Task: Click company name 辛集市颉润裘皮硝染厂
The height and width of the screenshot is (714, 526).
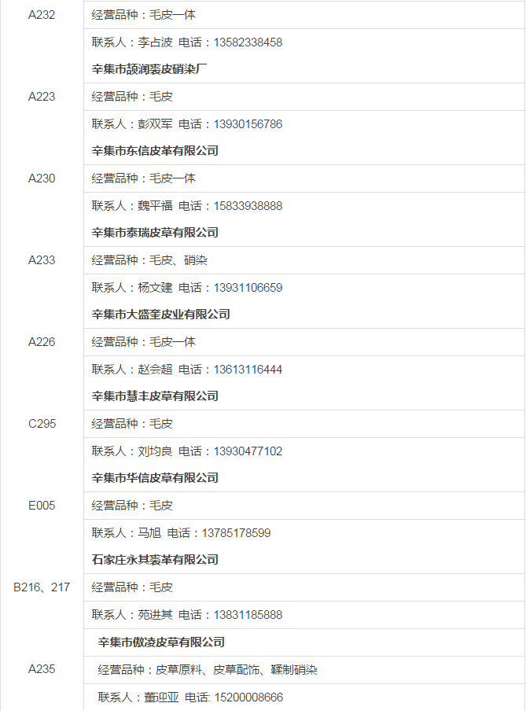Action: pos(149,69)
